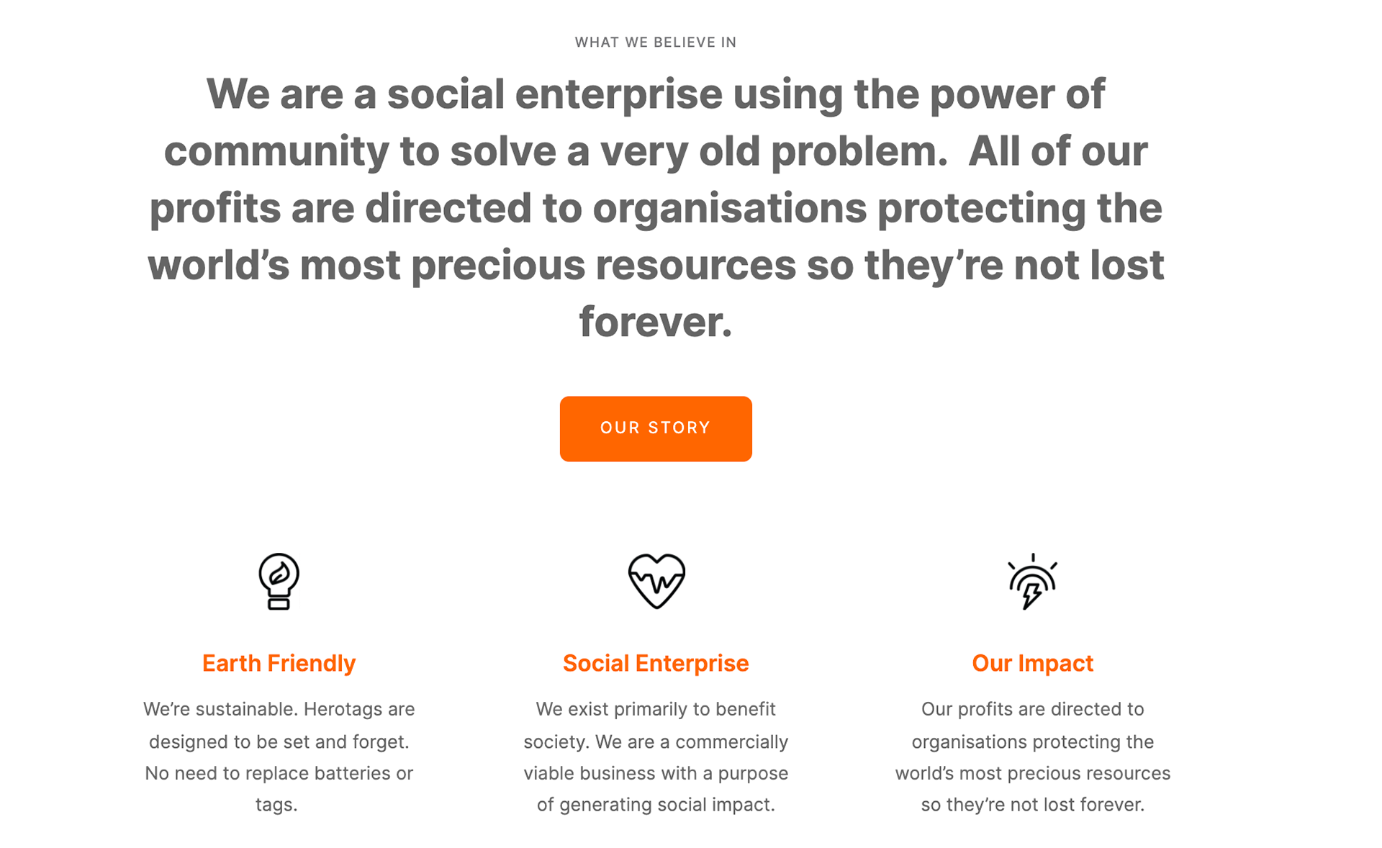Click the word 'forever.' ending the headline
The image size is (1382, 848).
[x=656, y=322]
